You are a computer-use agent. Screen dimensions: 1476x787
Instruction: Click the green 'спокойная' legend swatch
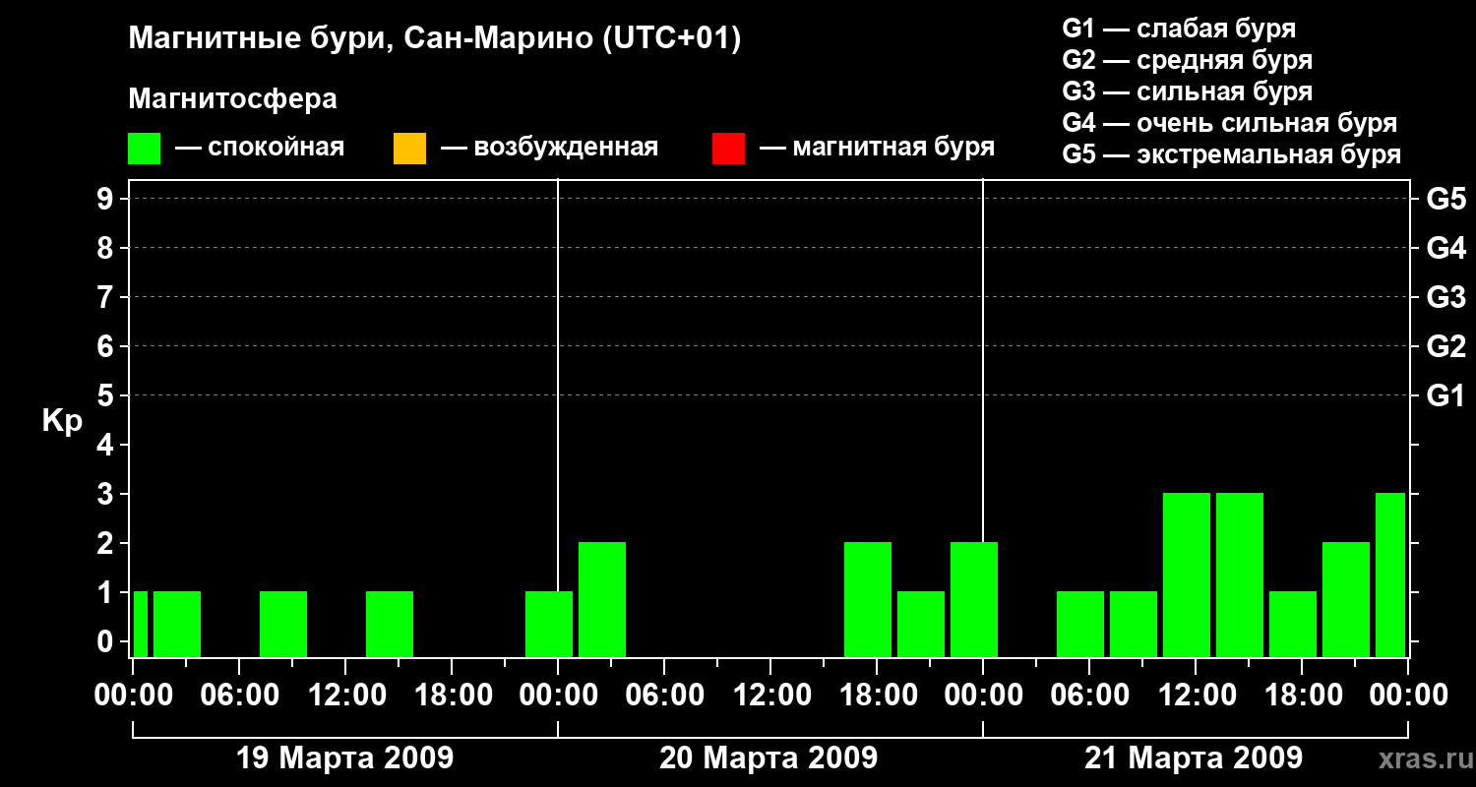pyautogui.click(x=145, y=149)
